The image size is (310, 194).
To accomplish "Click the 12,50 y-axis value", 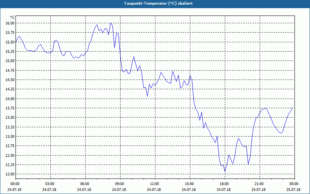I will click(x=9, y=156).
